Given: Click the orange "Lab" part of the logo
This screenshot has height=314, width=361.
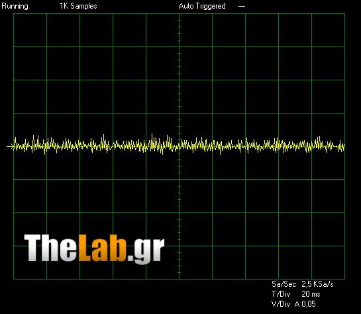Looking at the screenshot, I should coord(102,248).
